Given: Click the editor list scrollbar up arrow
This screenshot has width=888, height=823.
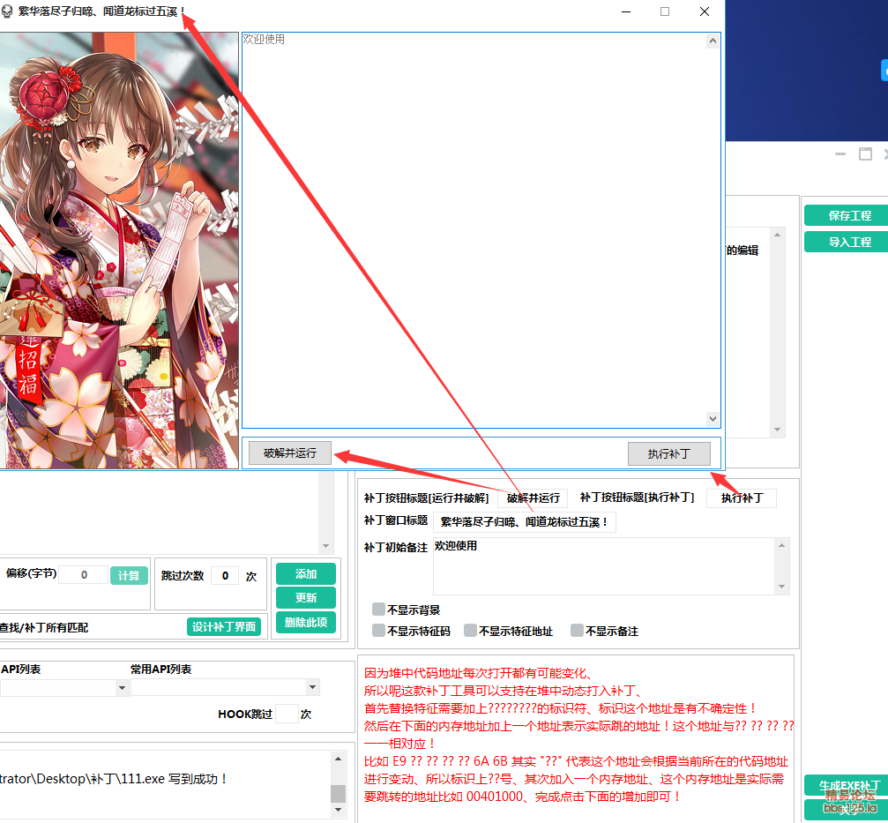Looking at the screenshot, I should [x=777, y=235].
